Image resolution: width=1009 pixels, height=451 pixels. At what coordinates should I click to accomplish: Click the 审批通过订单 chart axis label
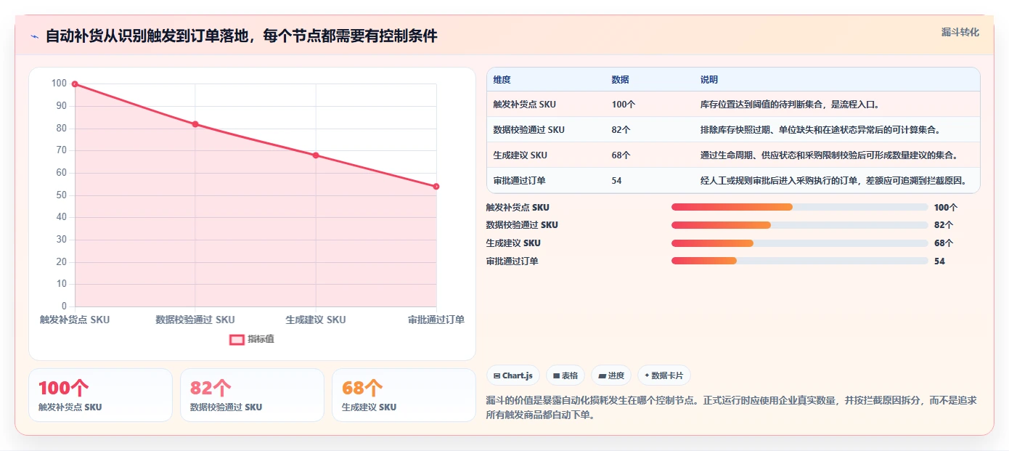click(x=436, y=320)
